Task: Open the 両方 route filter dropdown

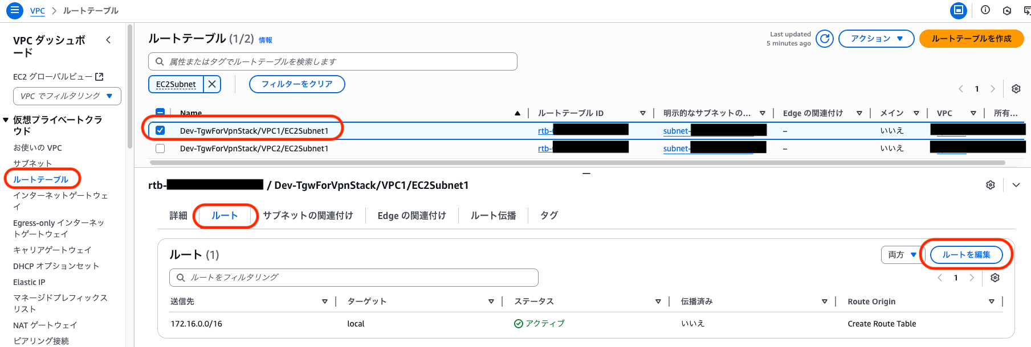Action: click(902, 255)
